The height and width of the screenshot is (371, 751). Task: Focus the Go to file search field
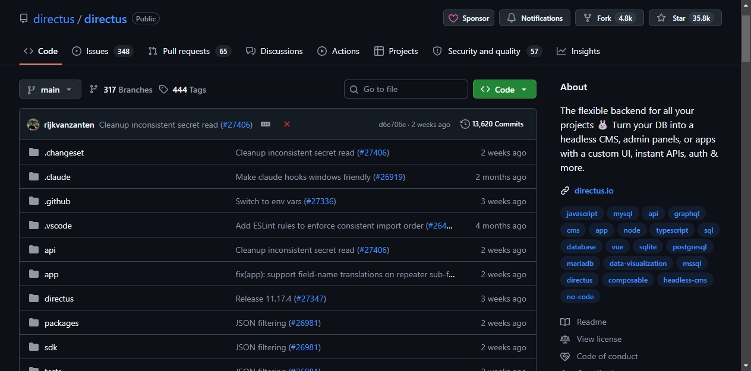[x=406, y=89]
